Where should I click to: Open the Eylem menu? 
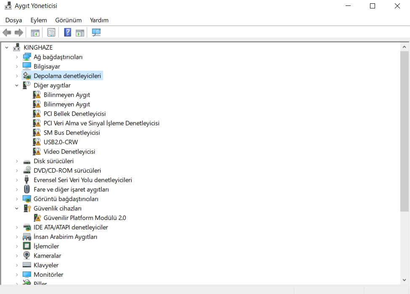tap(39, 20)
